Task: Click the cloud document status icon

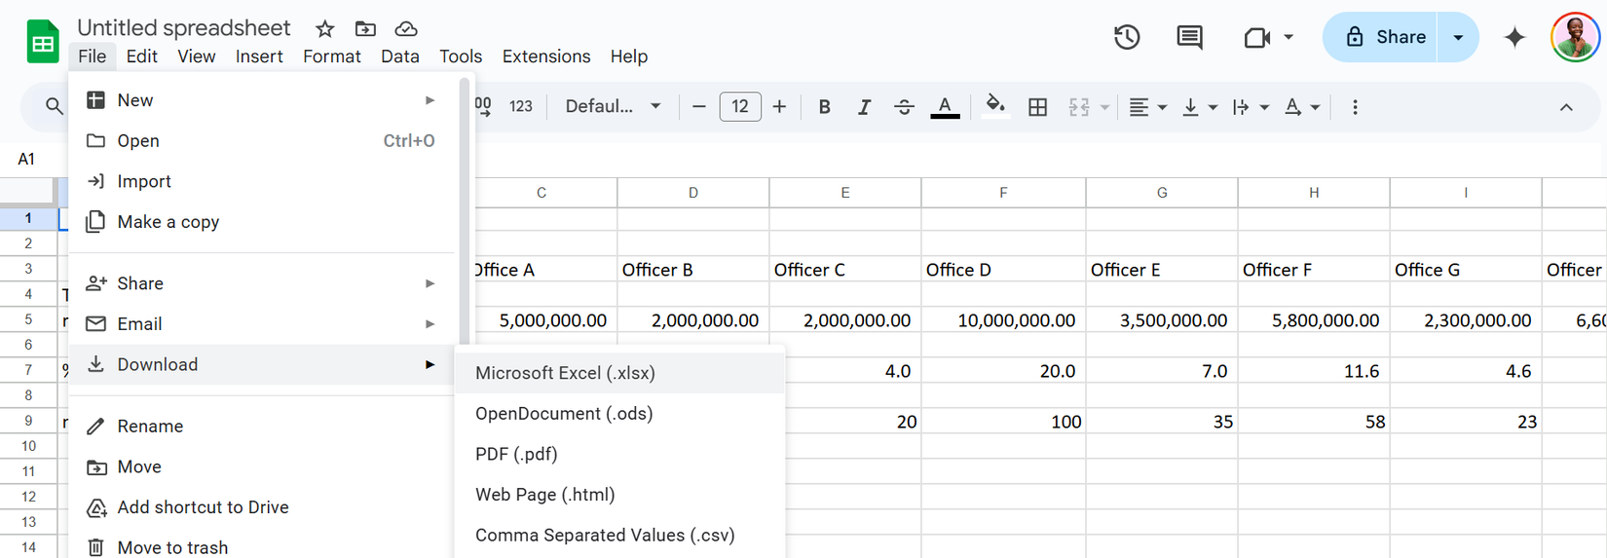Action: click(406, 29)
